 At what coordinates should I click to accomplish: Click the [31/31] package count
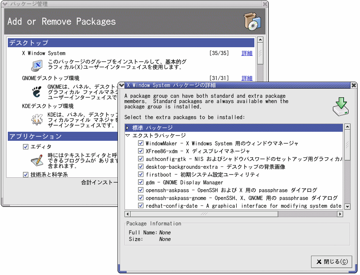(219, 78)
